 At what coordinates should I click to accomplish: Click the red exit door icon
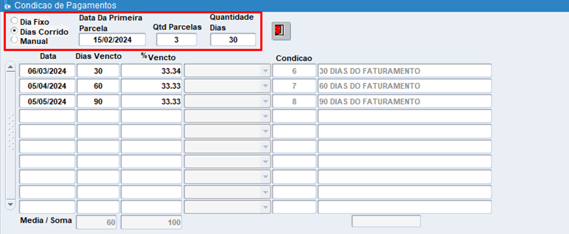281,31
